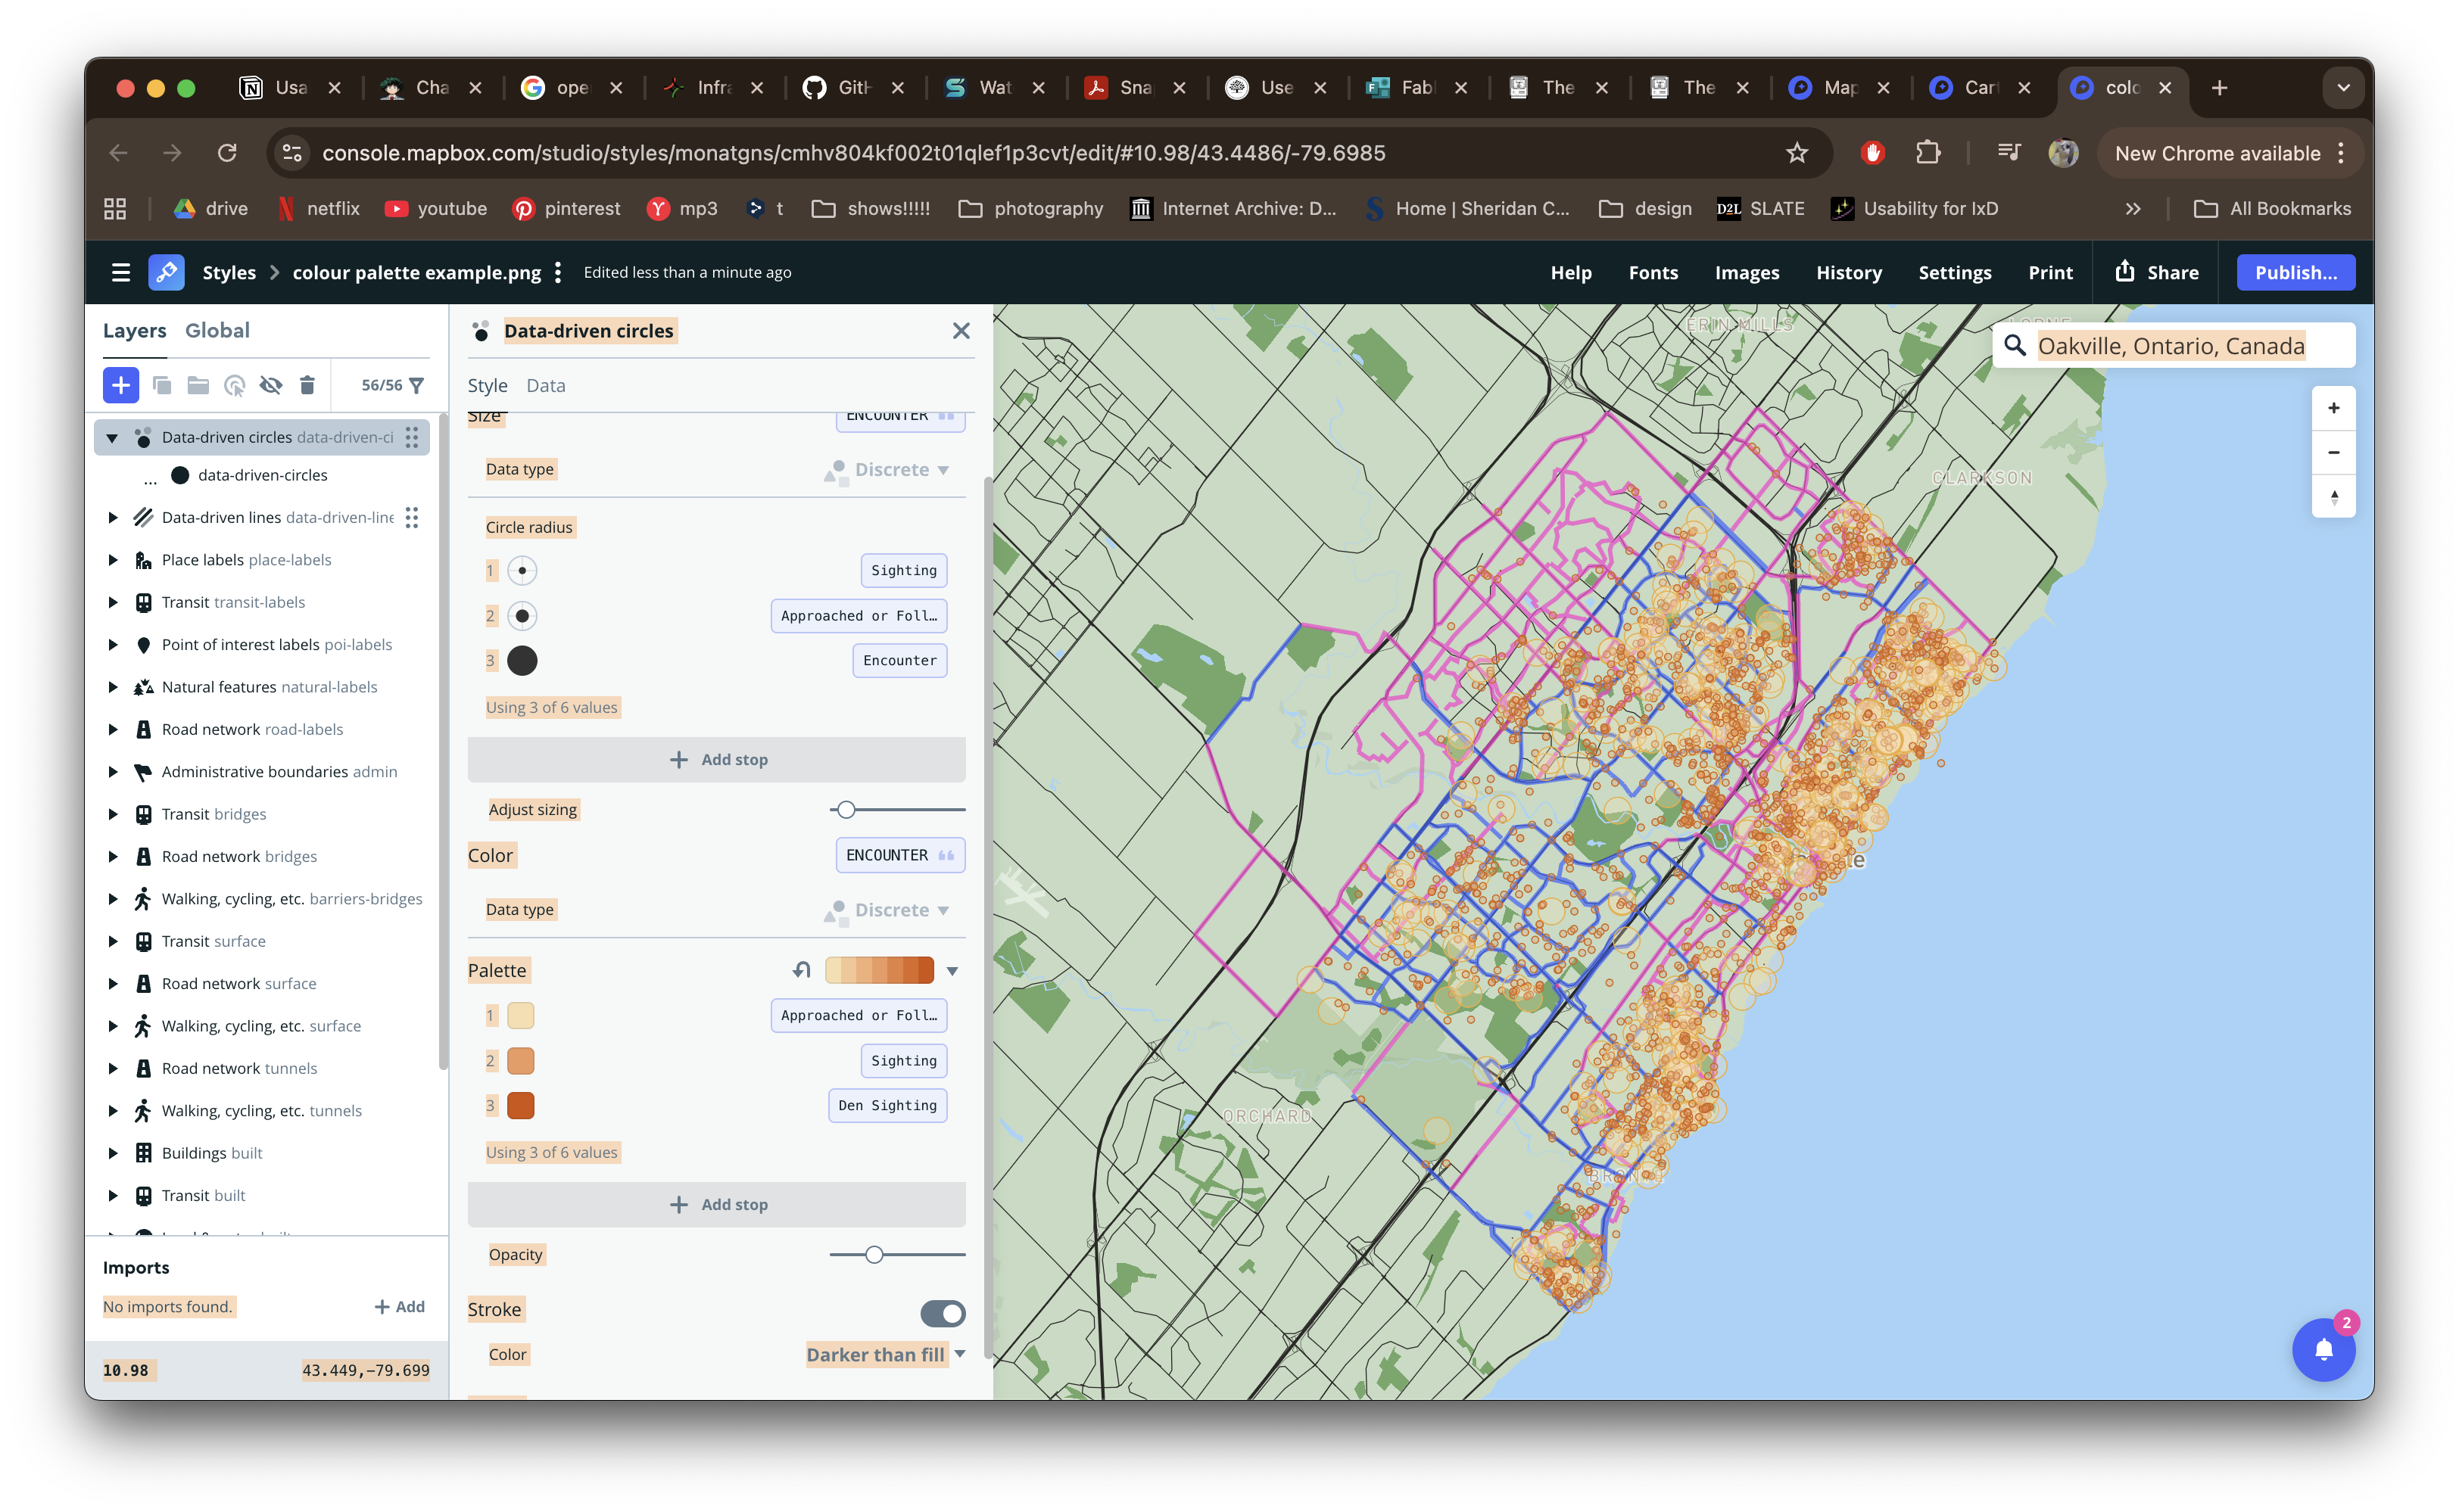The height and width of the screenshot is (1512, 2459).
Task: Click the Publish button
Action: pos(2295,272)
